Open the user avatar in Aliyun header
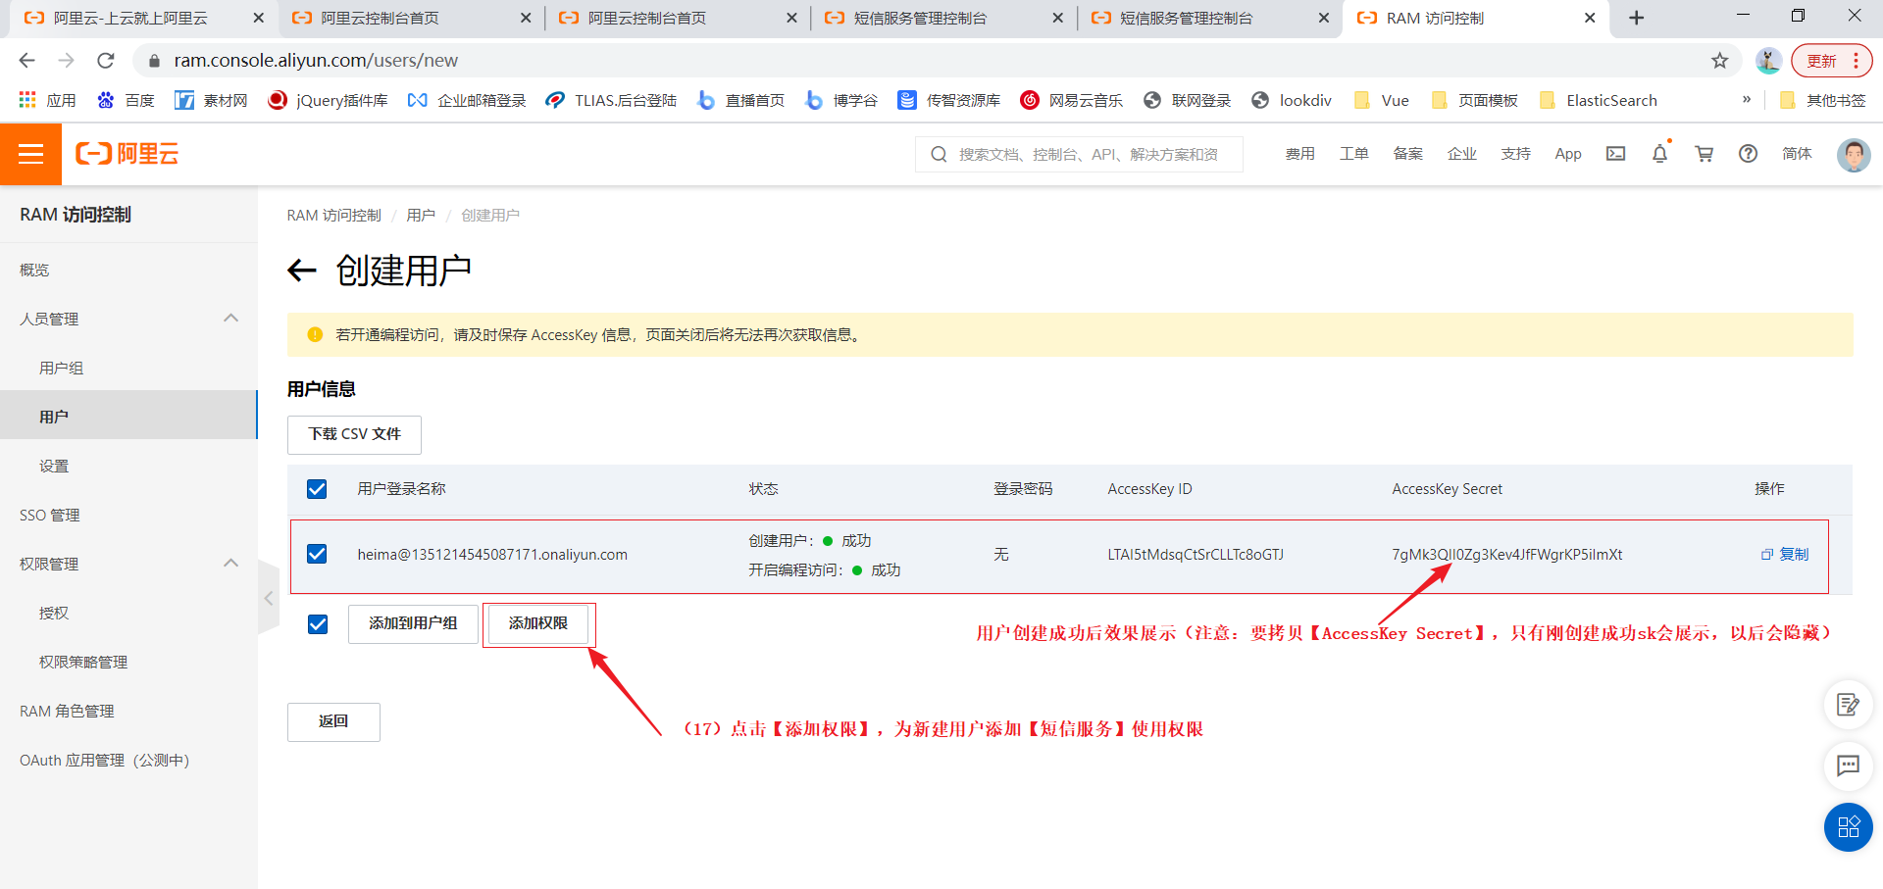This screenshot has height=889, width=1883. [x=1854, y=154]
